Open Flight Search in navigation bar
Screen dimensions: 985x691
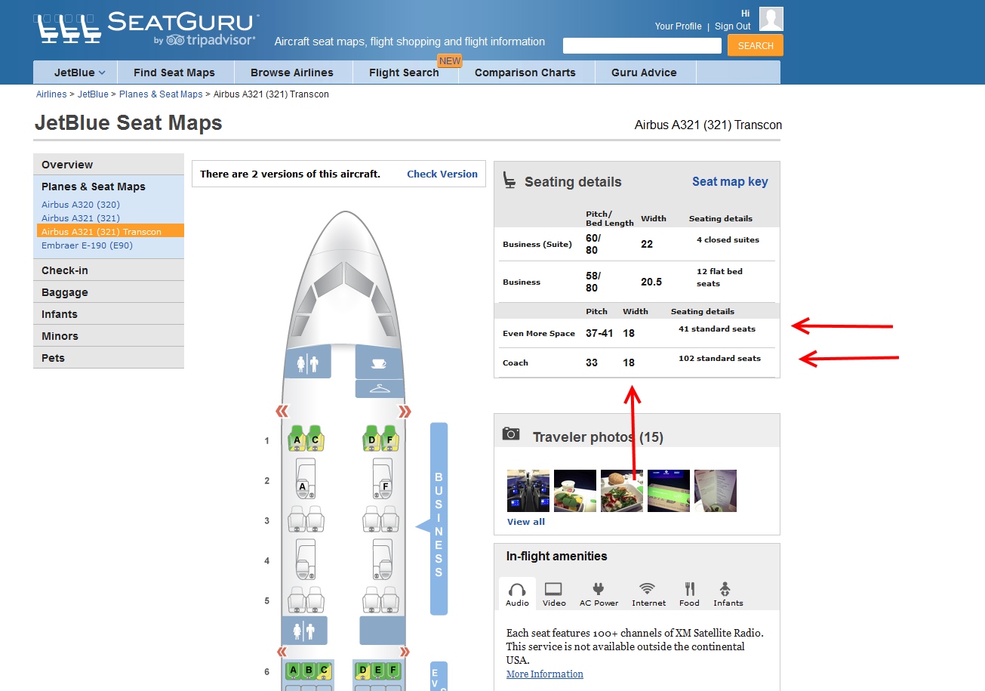[x=404, y=72]
